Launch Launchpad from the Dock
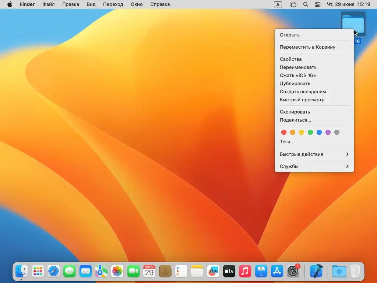Screen dimensions: 377x283 [x=38, y=271]
